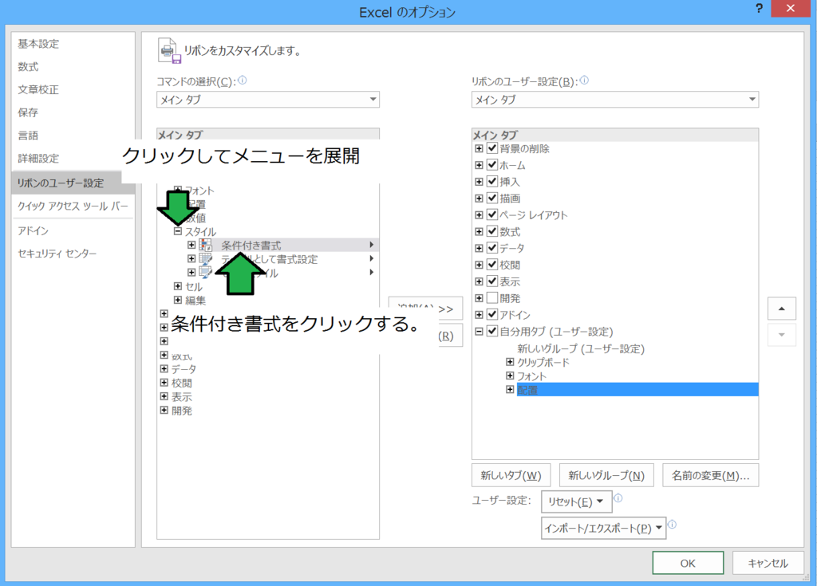Expand the 条件付き書式 node
Image resolution: width=817 pixels, height=586 pixels.
(x=191, y=244)
